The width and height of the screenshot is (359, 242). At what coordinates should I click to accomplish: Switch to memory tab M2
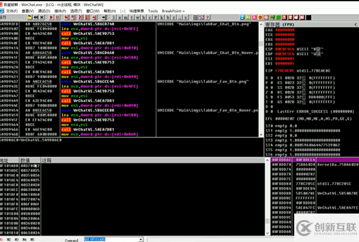point(8,239)
